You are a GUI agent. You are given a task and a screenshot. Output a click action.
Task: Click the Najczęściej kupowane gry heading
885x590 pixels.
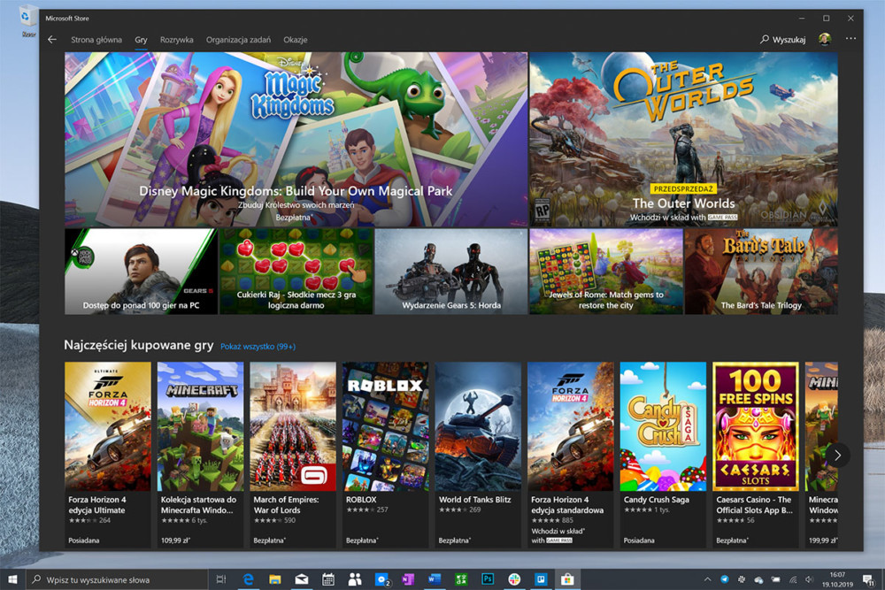tap(139, 345)
